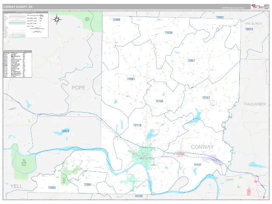Select ZIP code label 72157
The width and height of the screenshot is (272, 204).
pos(206,98)
